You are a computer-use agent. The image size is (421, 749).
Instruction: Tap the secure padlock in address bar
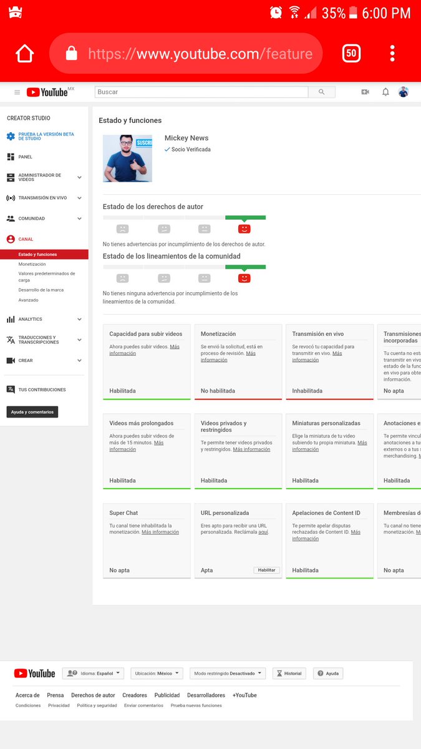71,53
